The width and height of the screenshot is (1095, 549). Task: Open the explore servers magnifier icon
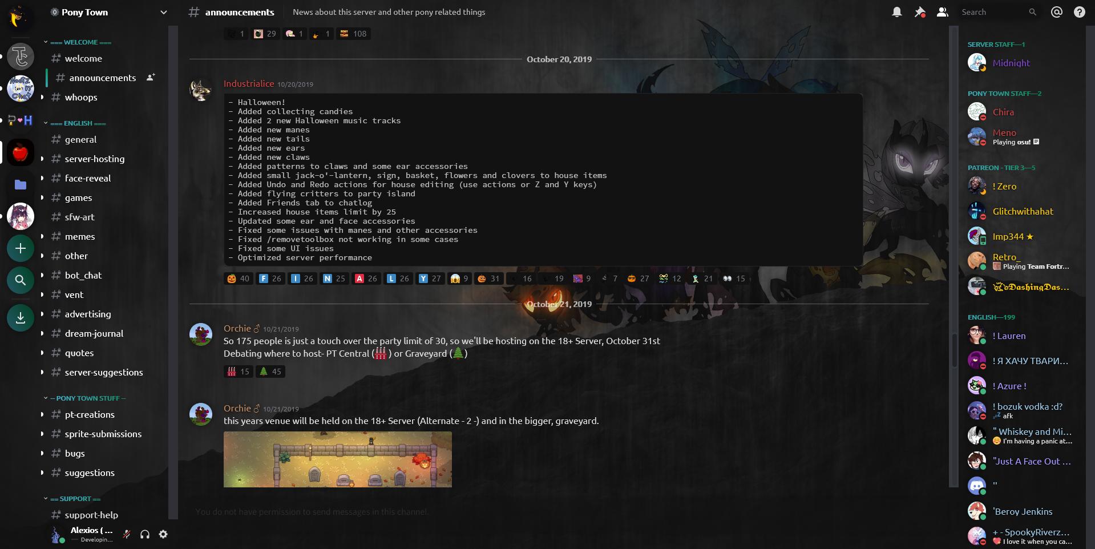[20, 280]
